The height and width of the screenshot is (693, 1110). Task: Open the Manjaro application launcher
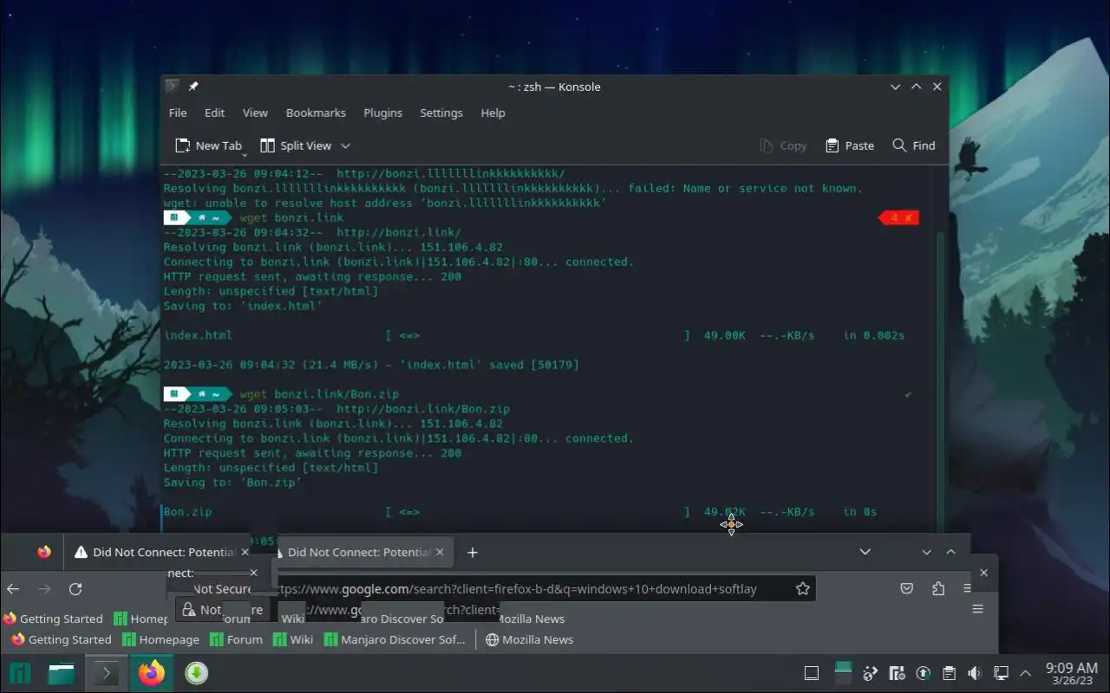click(20, 673)
